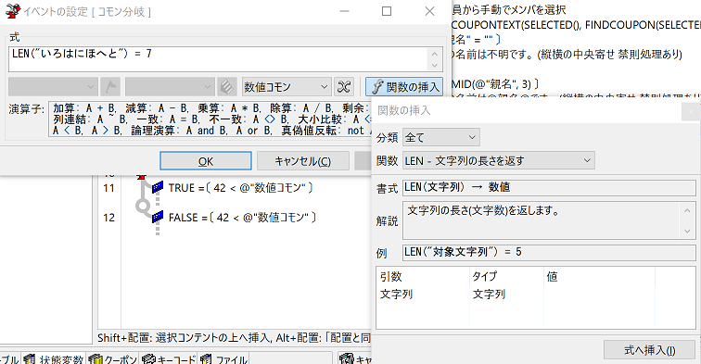Click the 文字列 type cell under タイプ
Viewport: 701px width, 364px height.
click(x=489, y=295)
